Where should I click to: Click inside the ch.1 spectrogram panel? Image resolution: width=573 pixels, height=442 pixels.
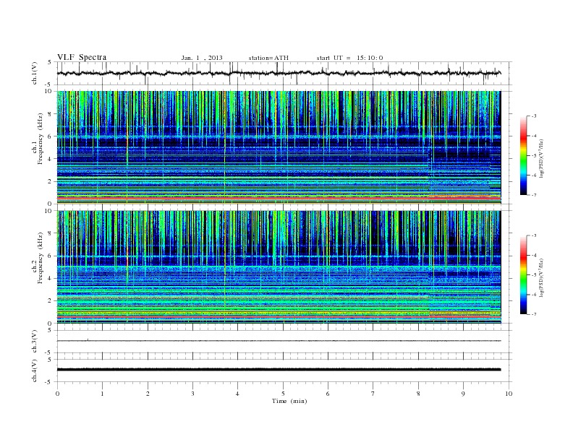pos(279,147)
